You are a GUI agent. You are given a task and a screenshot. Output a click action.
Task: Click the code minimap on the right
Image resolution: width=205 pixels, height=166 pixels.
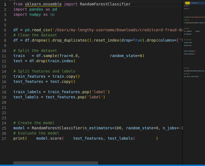point(194,41)
